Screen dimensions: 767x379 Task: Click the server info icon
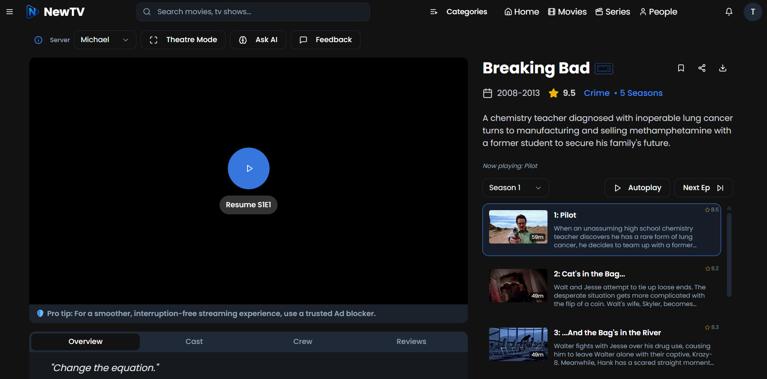click(x=38, y=40)
